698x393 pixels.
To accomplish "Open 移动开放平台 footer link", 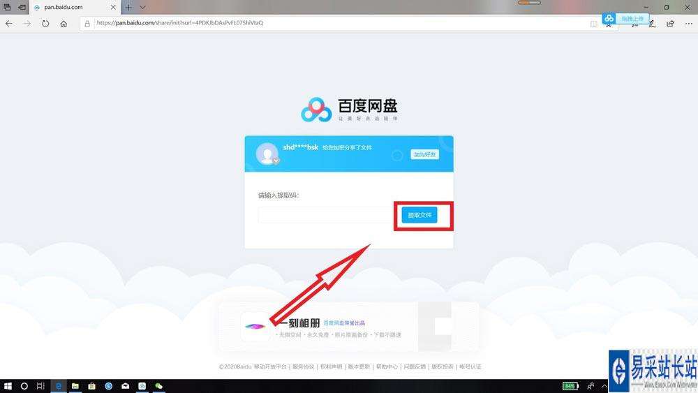I will pos(269,366).
